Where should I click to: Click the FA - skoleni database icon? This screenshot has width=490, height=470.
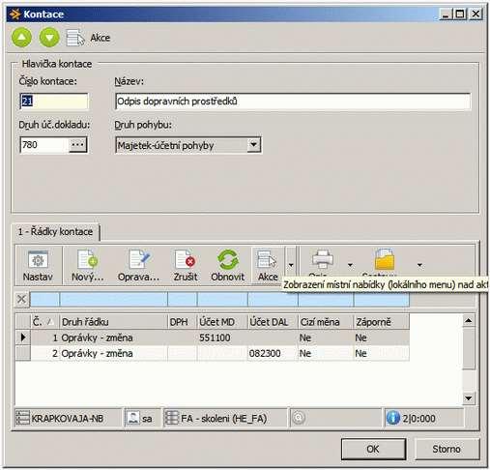pos(171,418)
